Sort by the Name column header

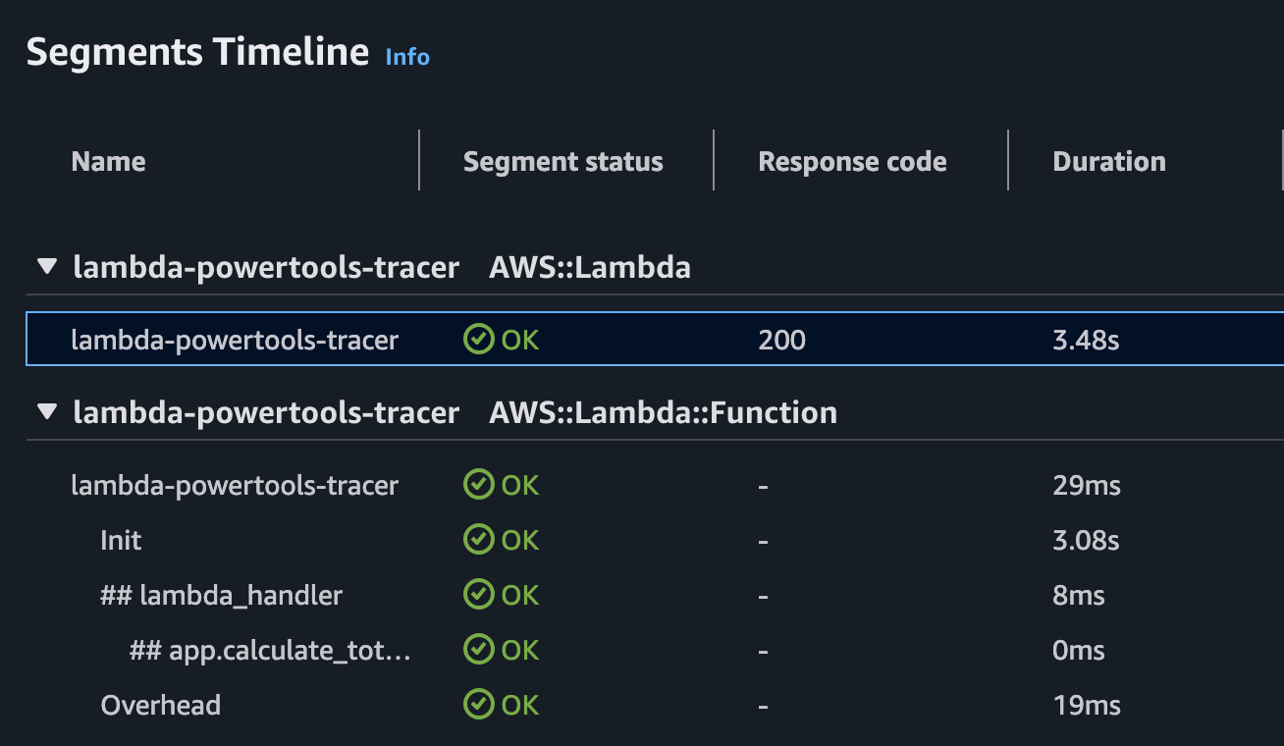click(x=108, y=161)
